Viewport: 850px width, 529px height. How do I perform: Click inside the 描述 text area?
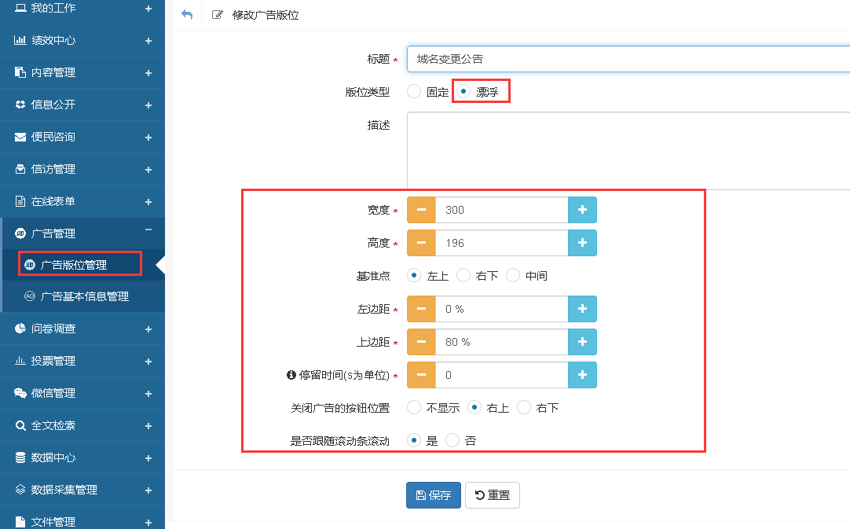(628, 150)
